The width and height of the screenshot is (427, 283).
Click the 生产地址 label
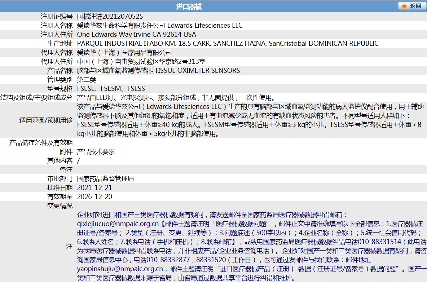(60, 43)
